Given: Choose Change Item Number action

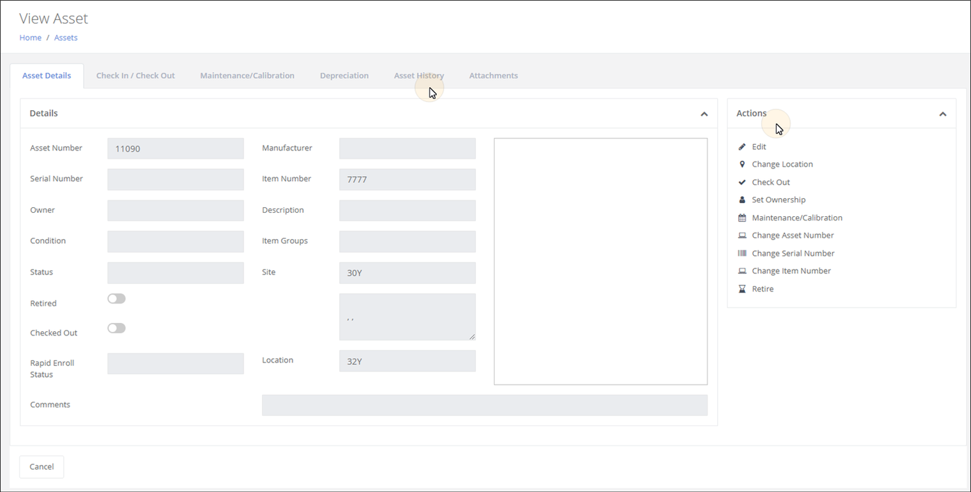Looking at the screenshot, I should click(x=791, y=271).
